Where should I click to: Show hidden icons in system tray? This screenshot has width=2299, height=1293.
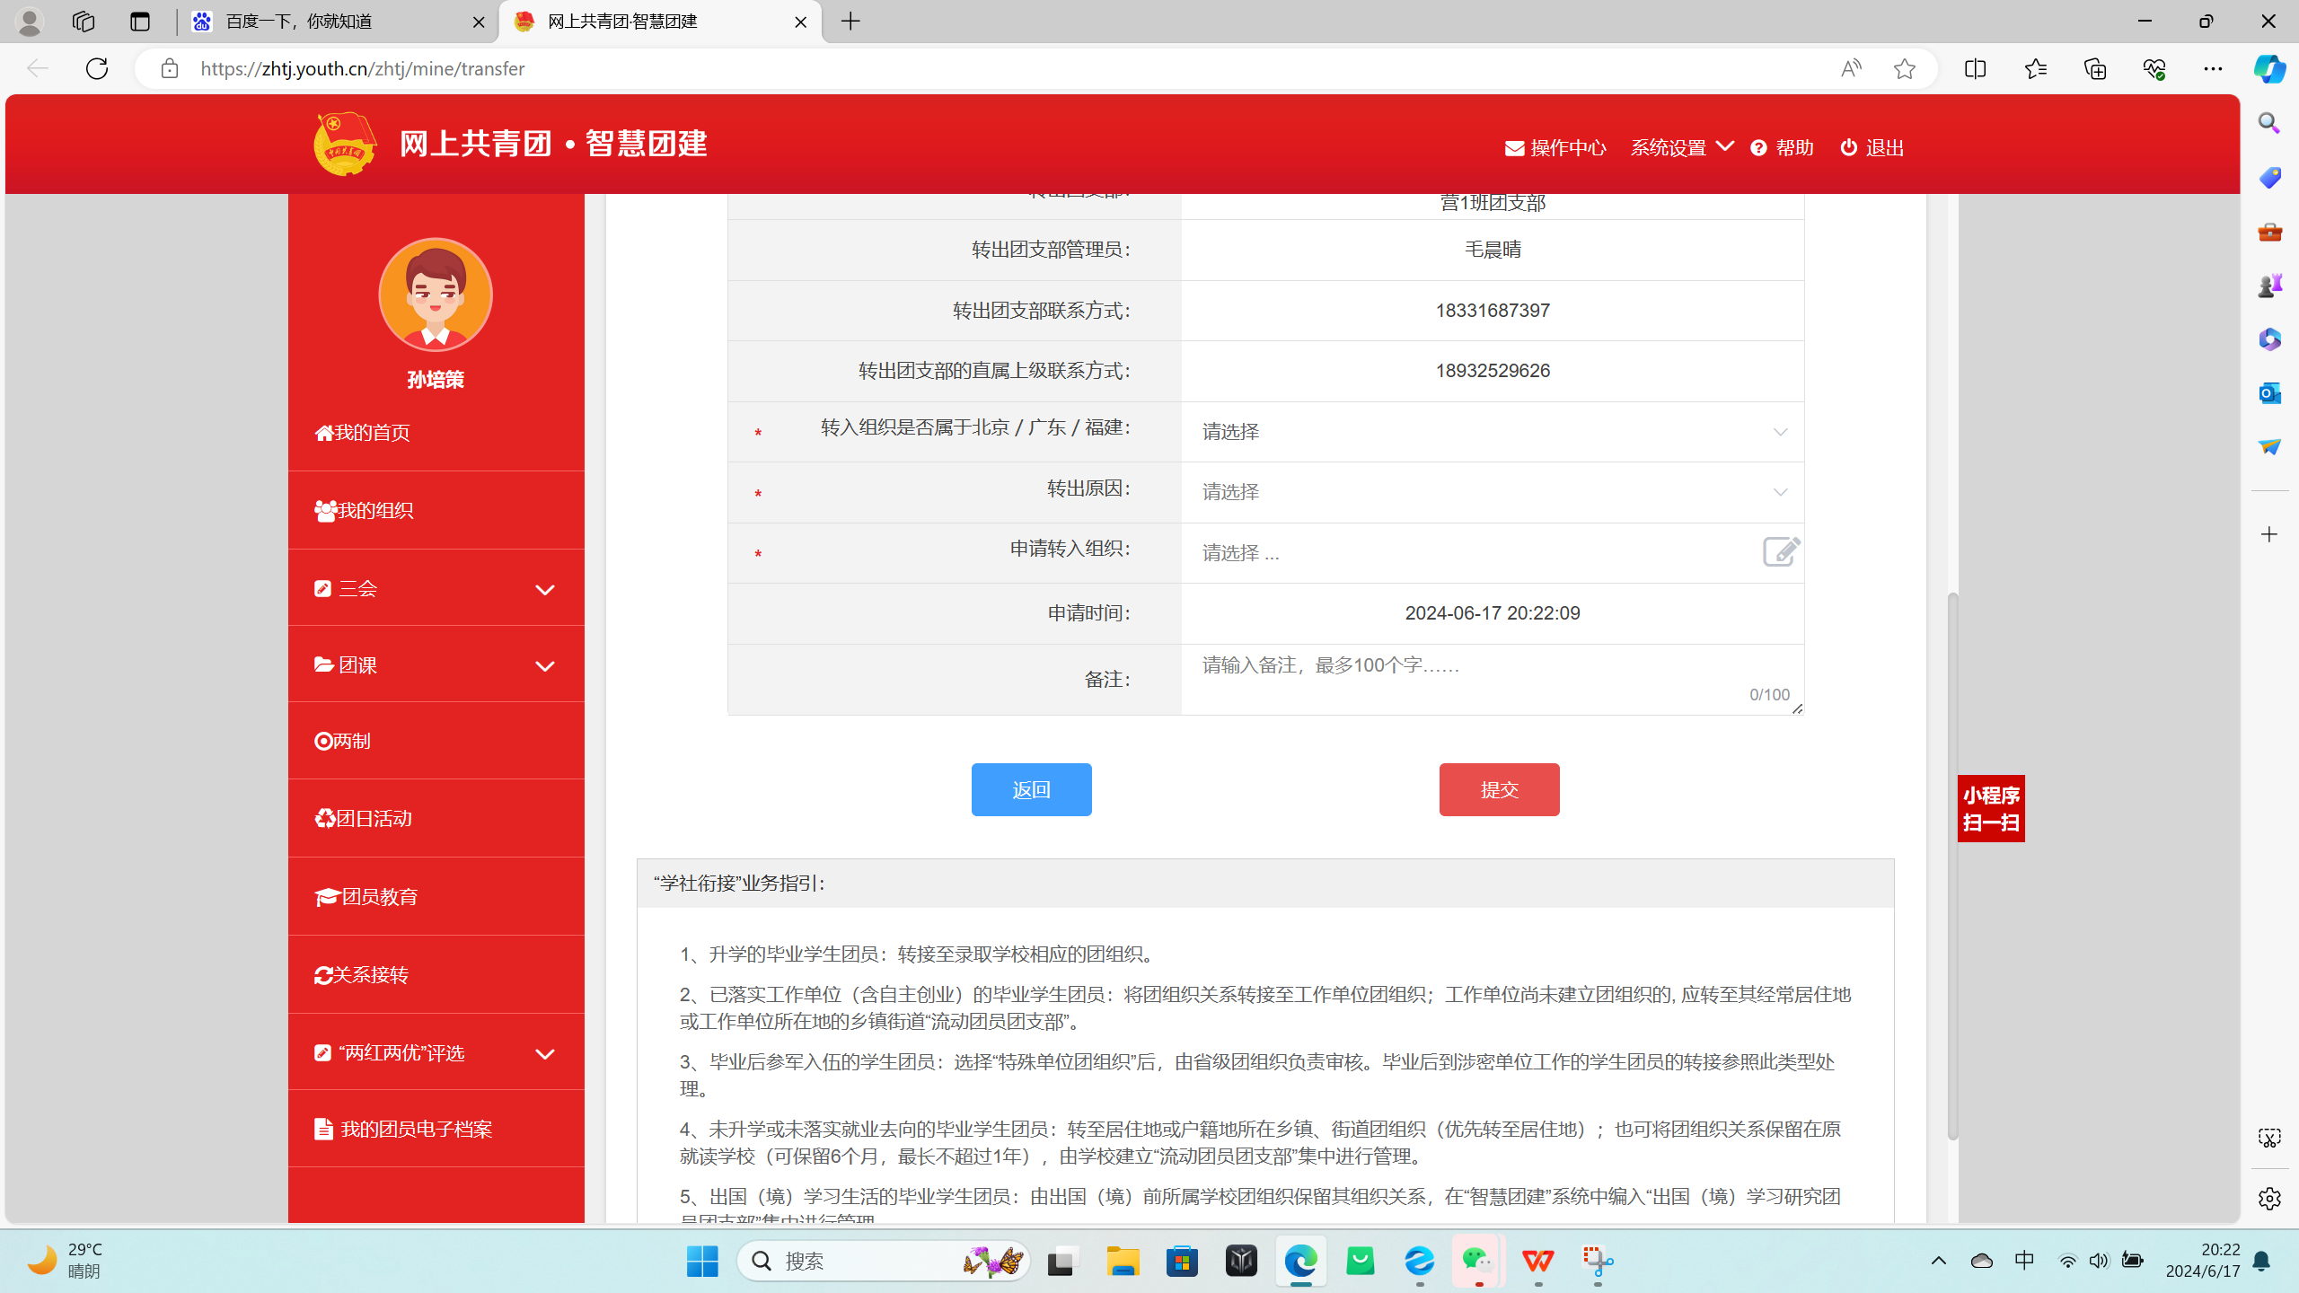tap(1938, 1261)
